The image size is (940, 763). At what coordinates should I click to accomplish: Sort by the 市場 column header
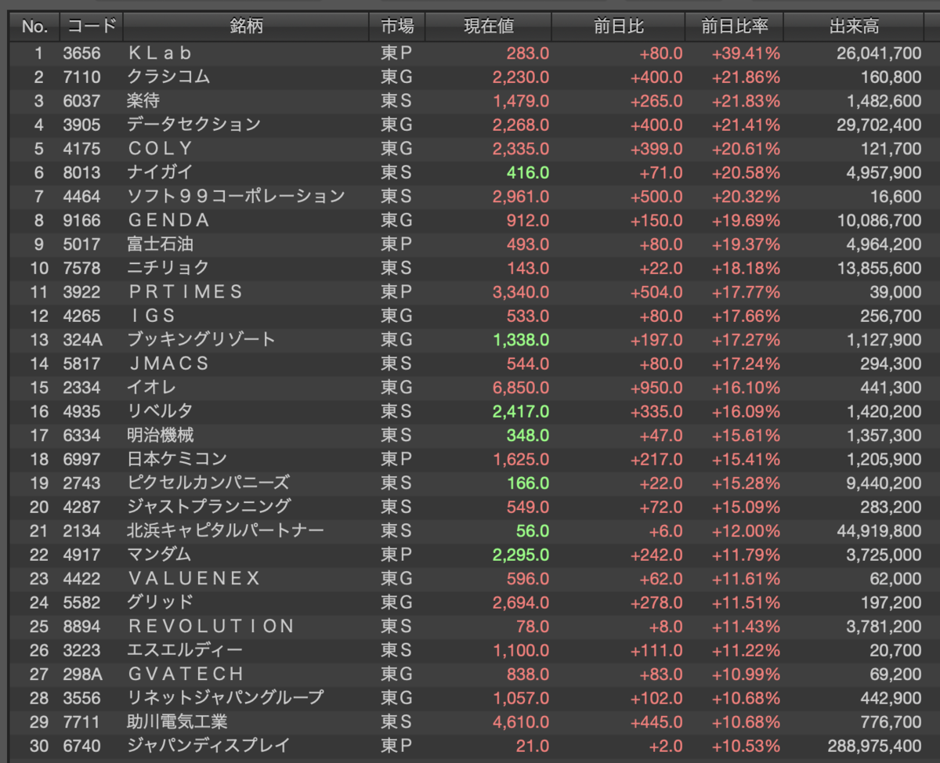click(397, 27)
